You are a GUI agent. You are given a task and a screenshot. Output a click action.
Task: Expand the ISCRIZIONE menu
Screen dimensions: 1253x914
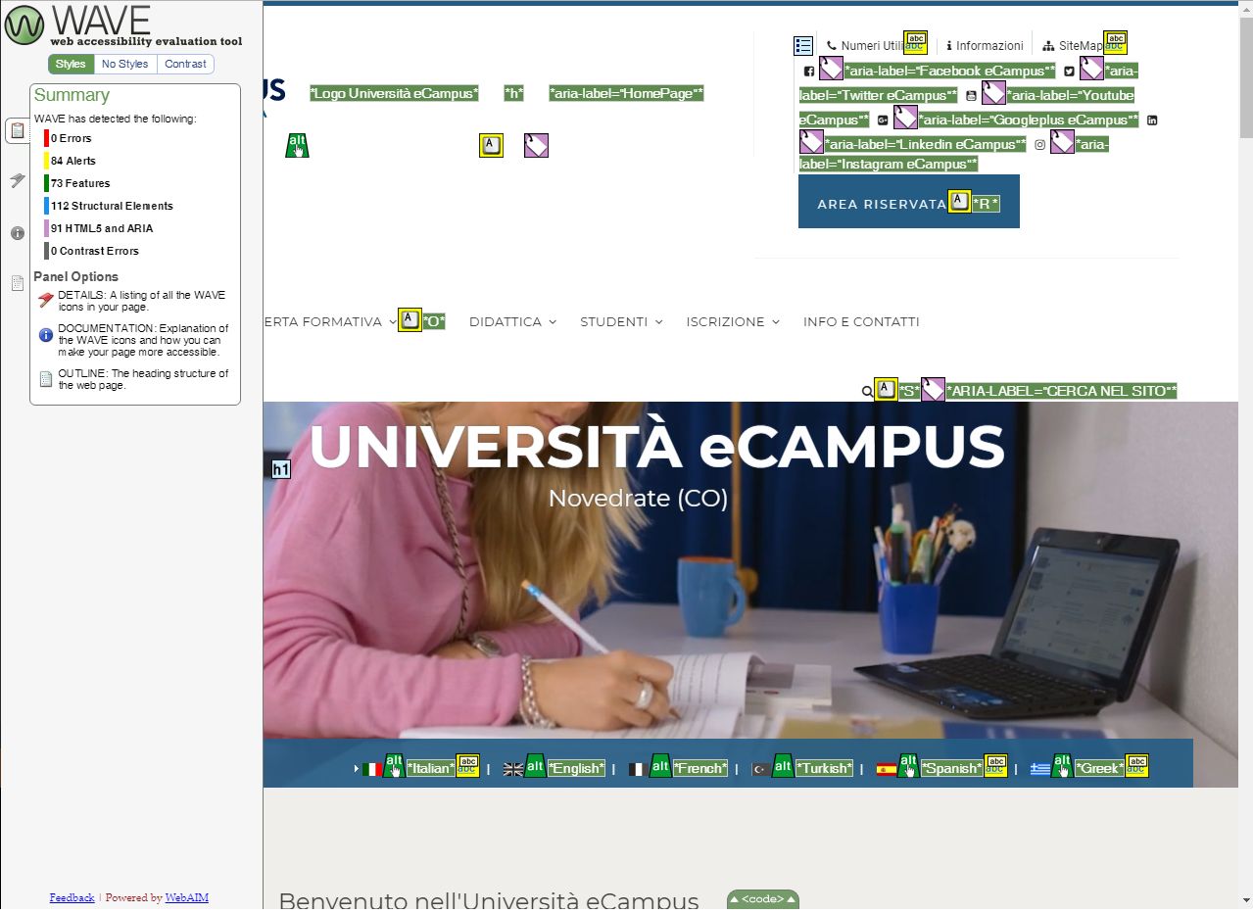tap(733, 322)
